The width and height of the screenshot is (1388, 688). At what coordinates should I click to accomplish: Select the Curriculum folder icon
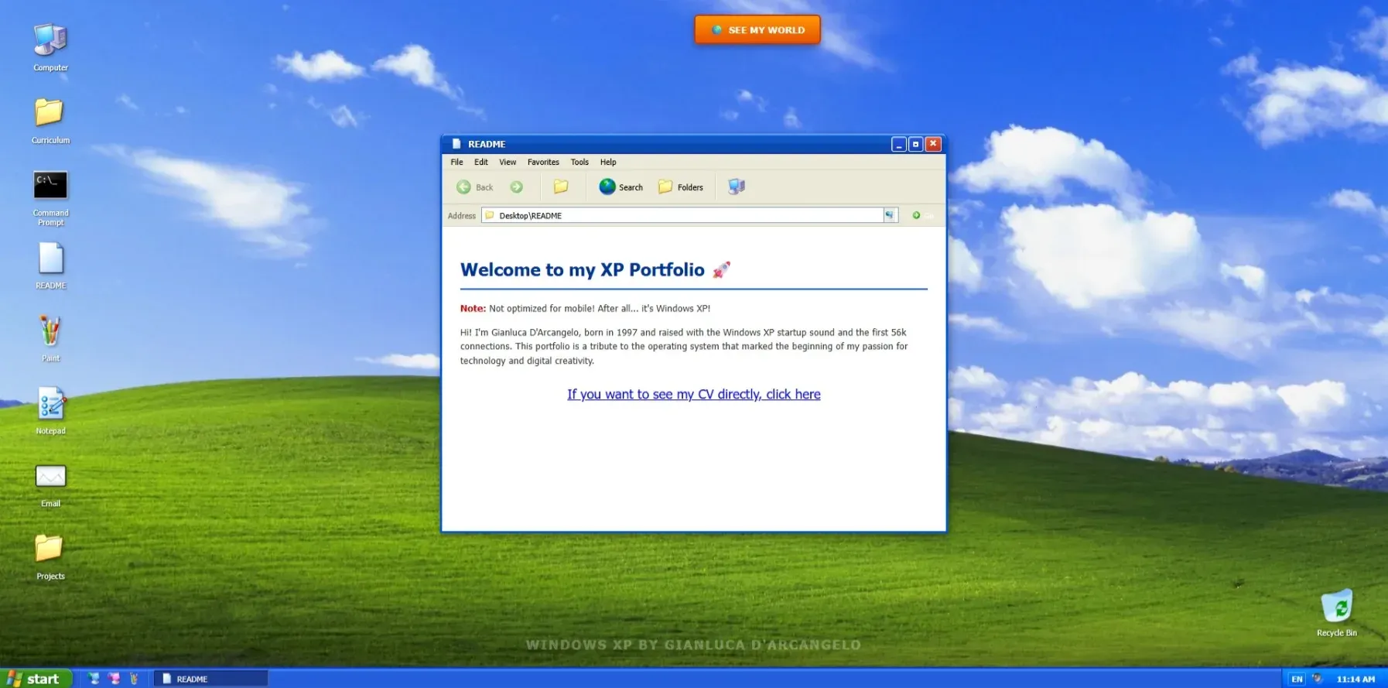point(50,120)
